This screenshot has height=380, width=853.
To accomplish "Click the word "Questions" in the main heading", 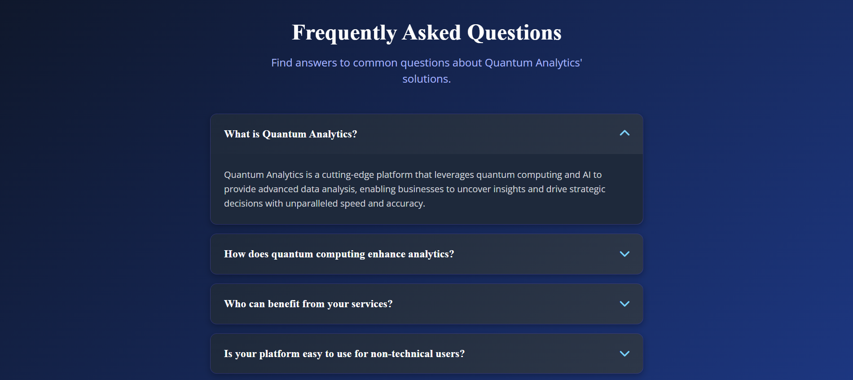I will (514, 33).
